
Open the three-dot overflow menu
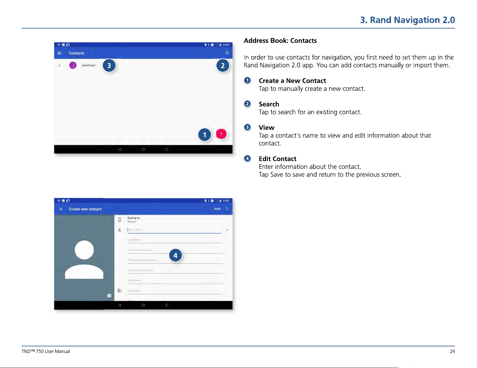click(x=227, y=209)
